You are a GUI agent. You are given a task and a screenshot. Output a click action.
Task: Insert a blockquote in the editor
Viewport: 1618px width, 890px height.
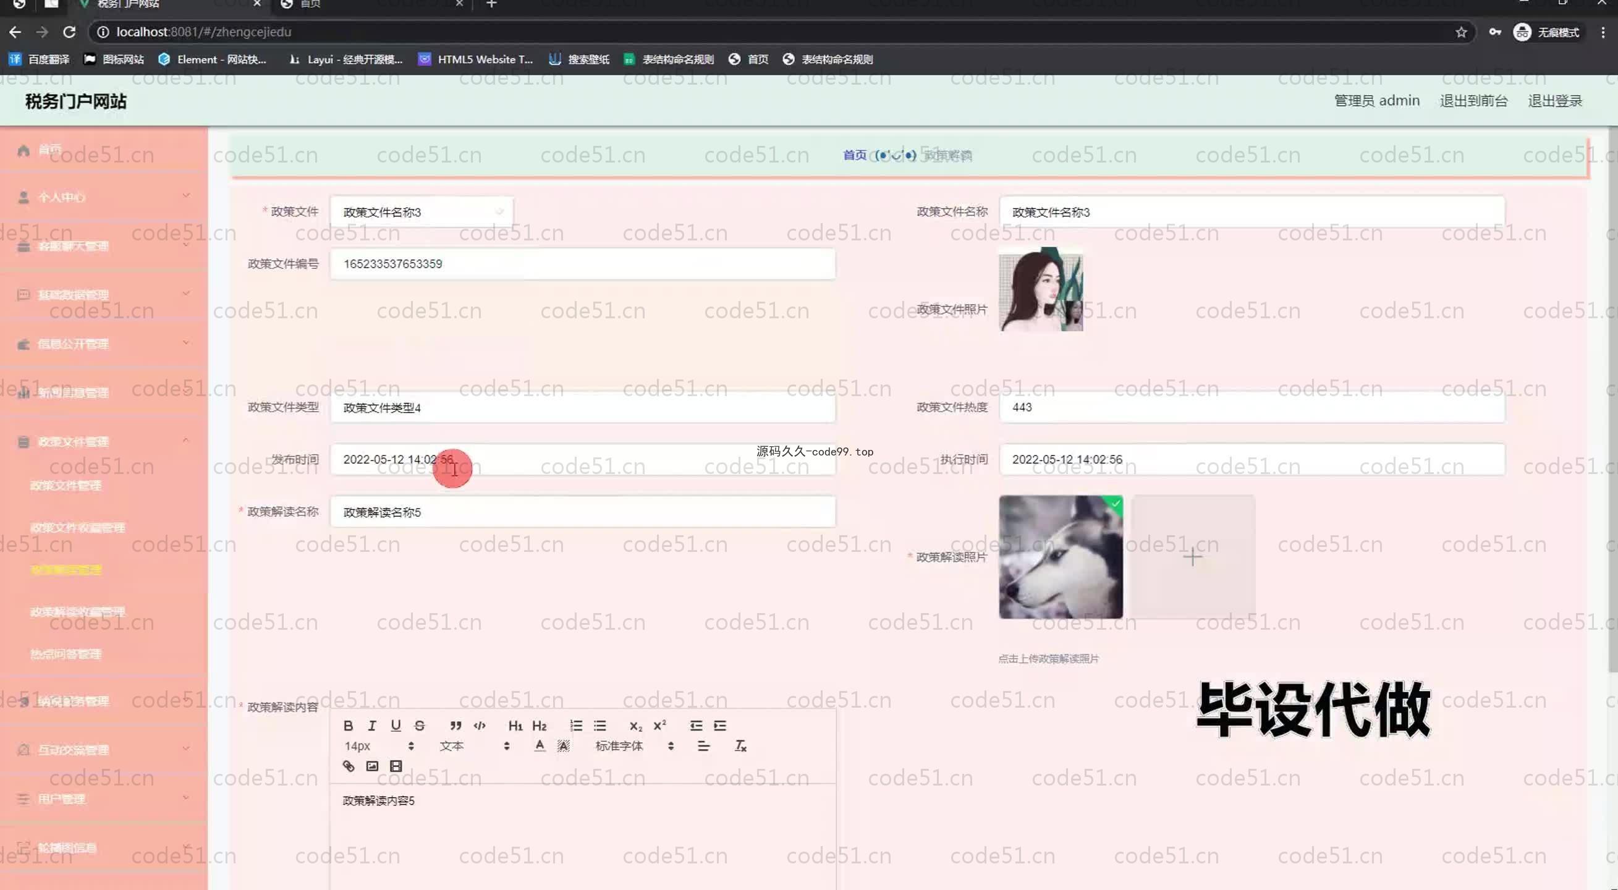point(456,726)
